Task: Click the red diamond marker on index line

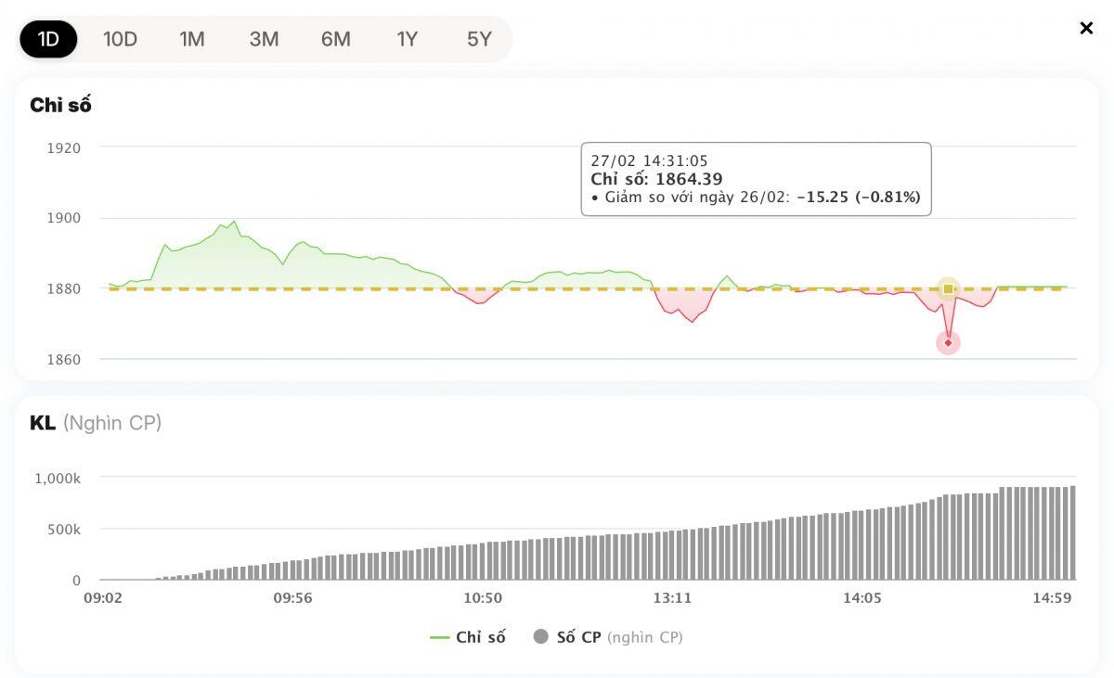Action: point(948,343)
